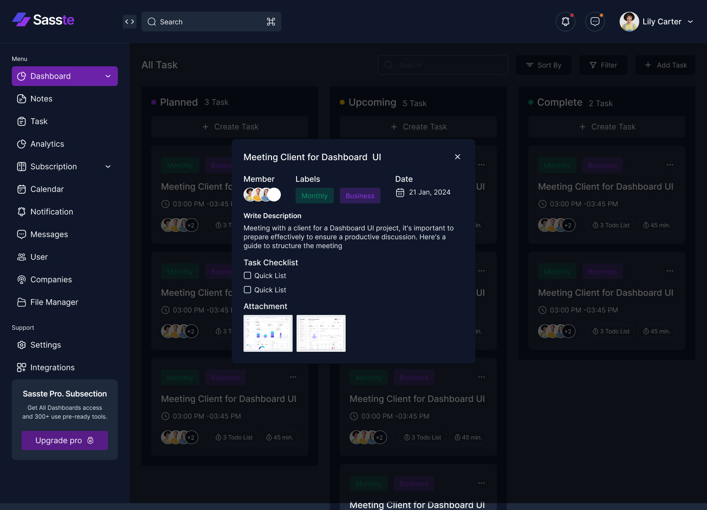The width and height of the screenshot is (707, 510).
Task: Open the Calendar from the sidebar
Action: (47, 189)
